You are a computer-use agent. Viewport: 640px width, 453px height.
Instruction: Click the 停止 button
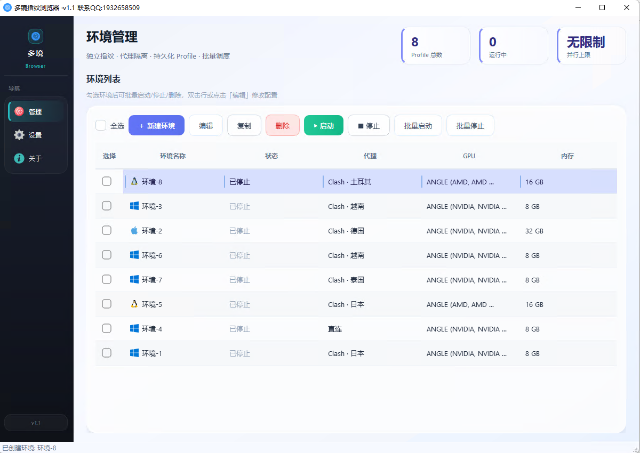(369, 125)
